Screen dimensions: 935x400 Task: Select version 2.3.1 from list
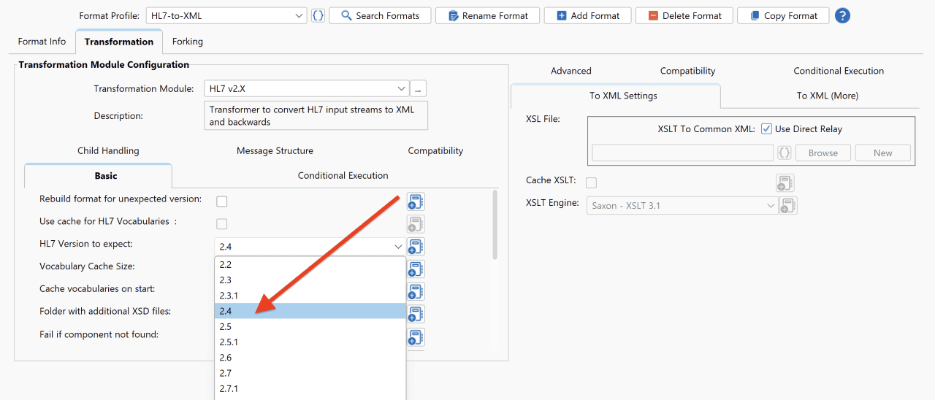click(x=310, y=296)
